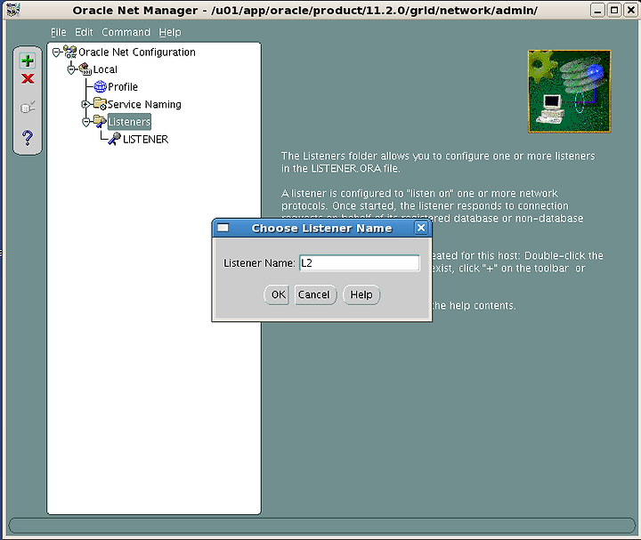This screenshot has height=540, width=641.
Task: Click Cancel in Choose Listener Name dialog
Action: click(313, 294)
